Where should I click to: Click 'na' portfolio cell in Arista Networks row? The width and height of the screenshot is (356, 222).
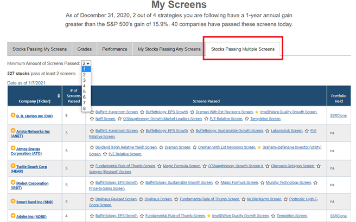click(x=332, y=133)
